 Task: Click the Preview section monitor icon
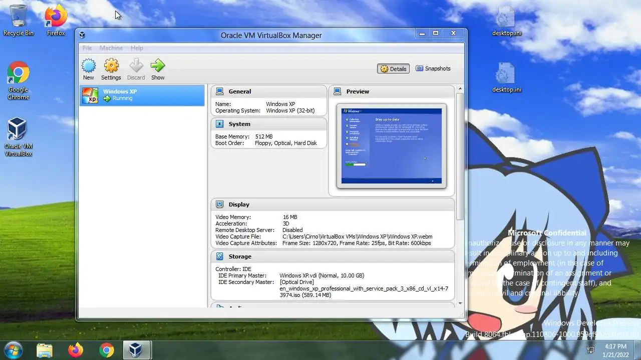[x=338, y=91]
